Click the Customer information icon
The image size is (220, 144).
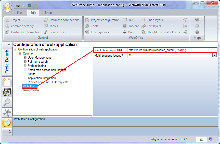(7, 32)
